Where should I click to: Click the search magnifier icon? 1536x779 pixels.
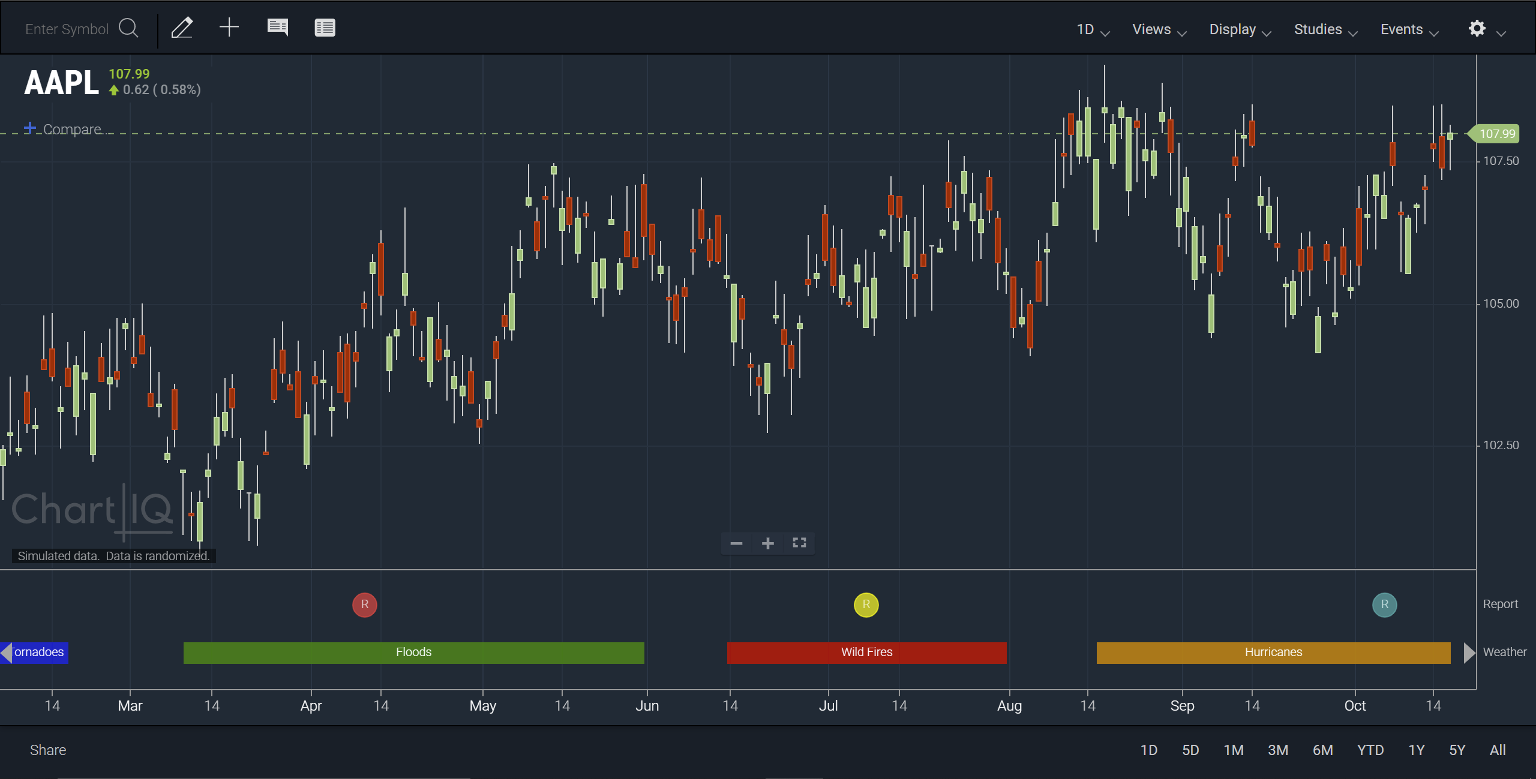pyautogui.click(x=128, y=28)
